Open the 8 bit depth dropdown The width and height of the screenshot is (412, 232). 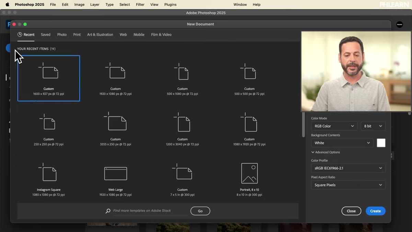[x=373, y=126]
